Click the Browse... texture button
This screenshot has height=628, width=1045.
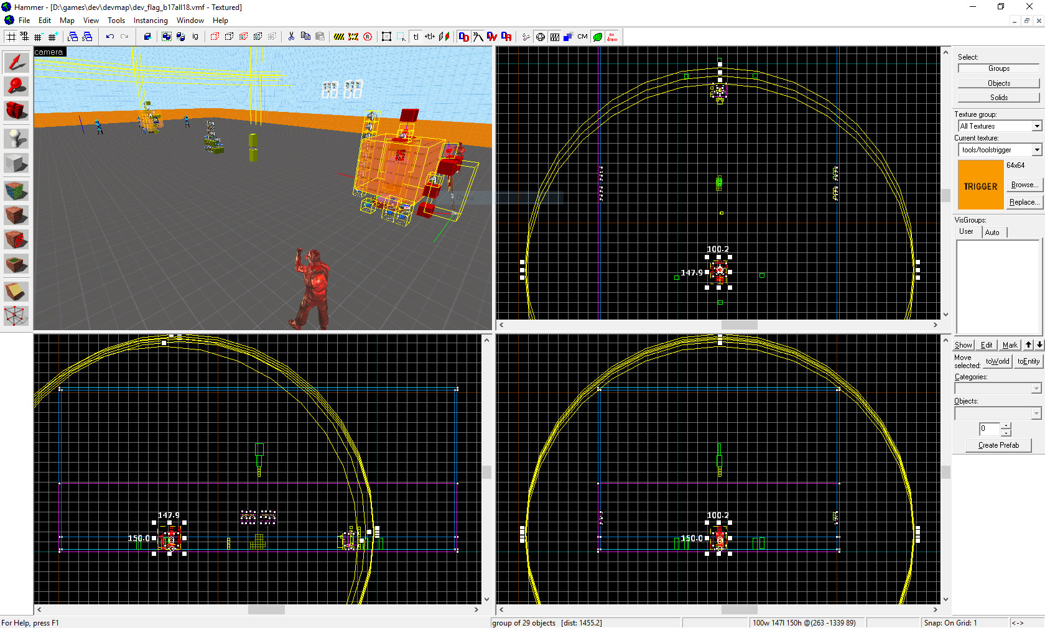(1023, 185)
